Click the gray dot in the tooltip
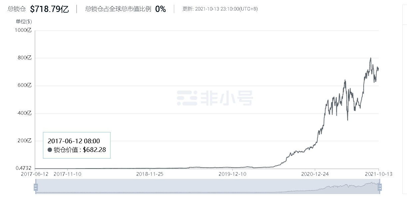This screenshot has height=203, width=407. [x=50, y=150]
